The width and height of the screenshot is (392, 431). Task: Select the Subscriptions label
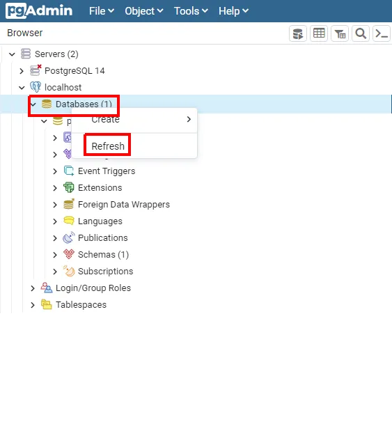(106, 272)
